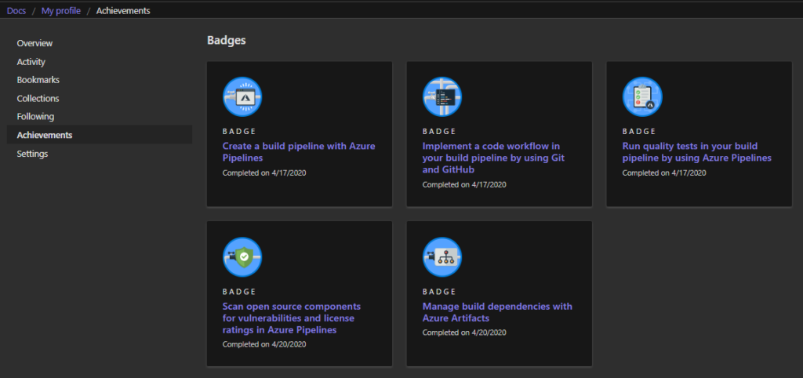Click the Badges section heading
This screenshot has width=803, height=378.
[227, 41]
